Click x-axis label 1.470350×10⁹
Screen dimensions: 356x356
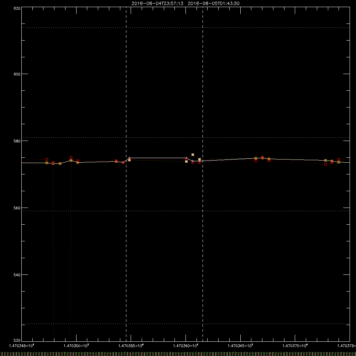[x=76, y=346]
